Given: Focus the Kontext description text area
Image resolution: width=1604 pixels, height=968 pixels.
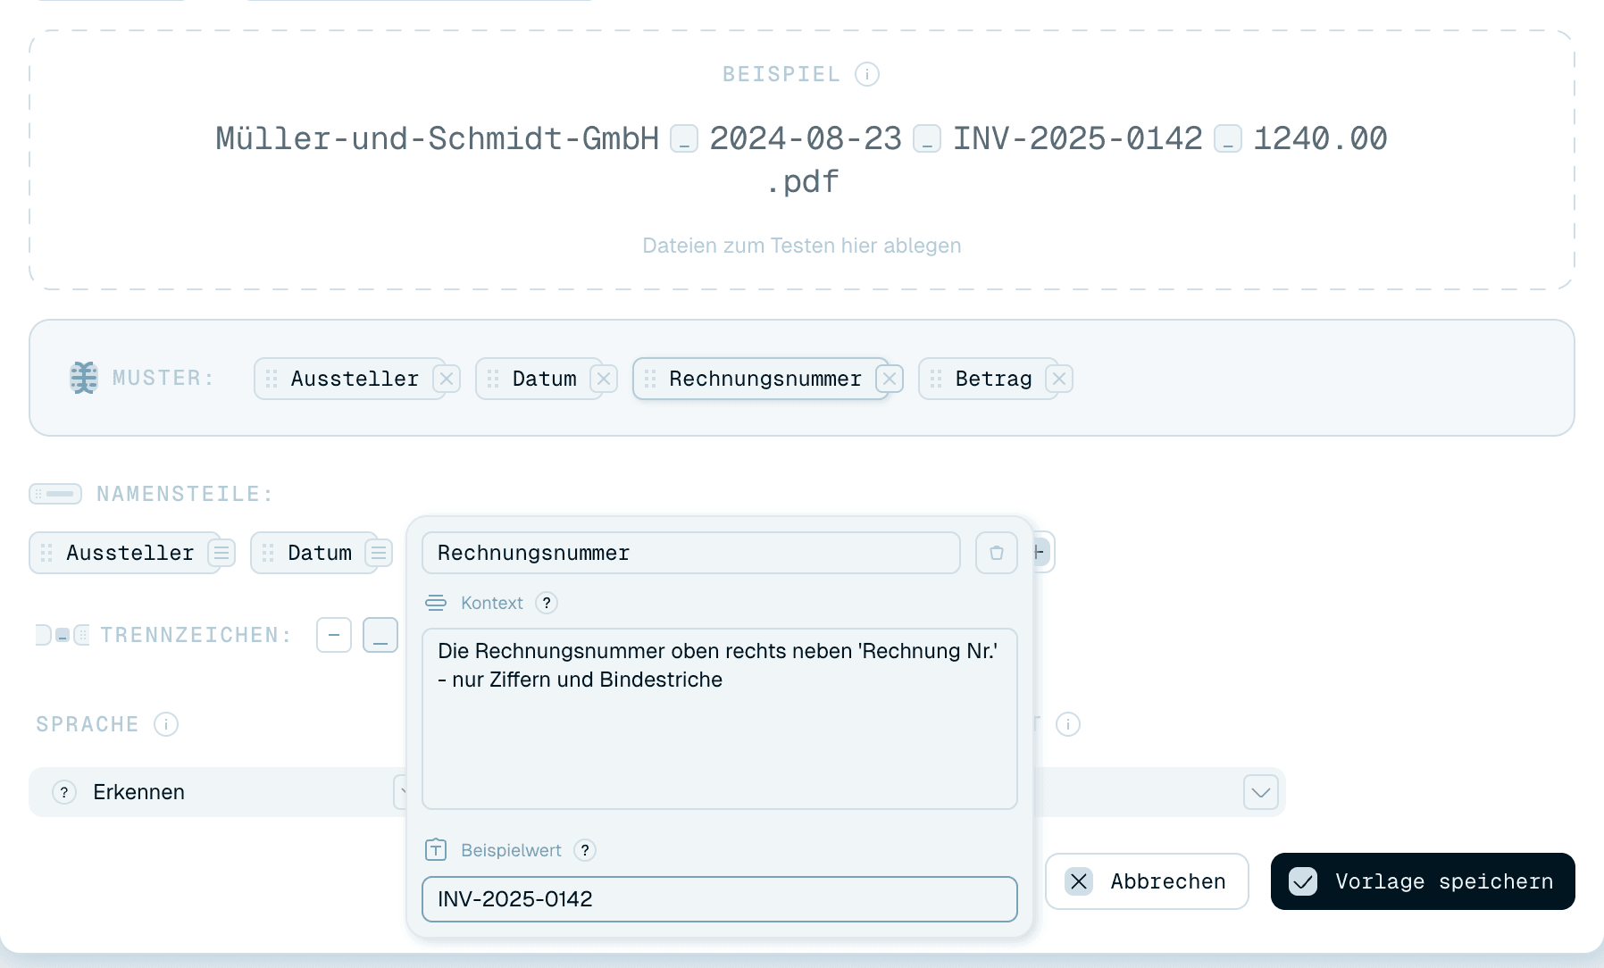Looking at the screenshot, I should tap(720, 719).
